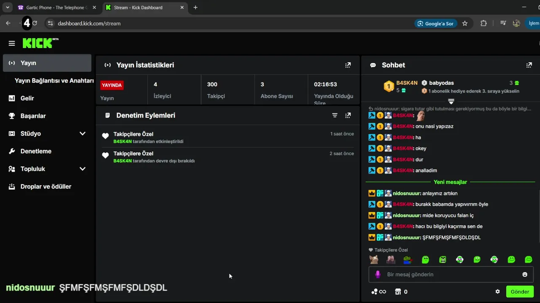Expand the Stüdyo submenu chevron

pyautogui.click(x=82, y=133)
